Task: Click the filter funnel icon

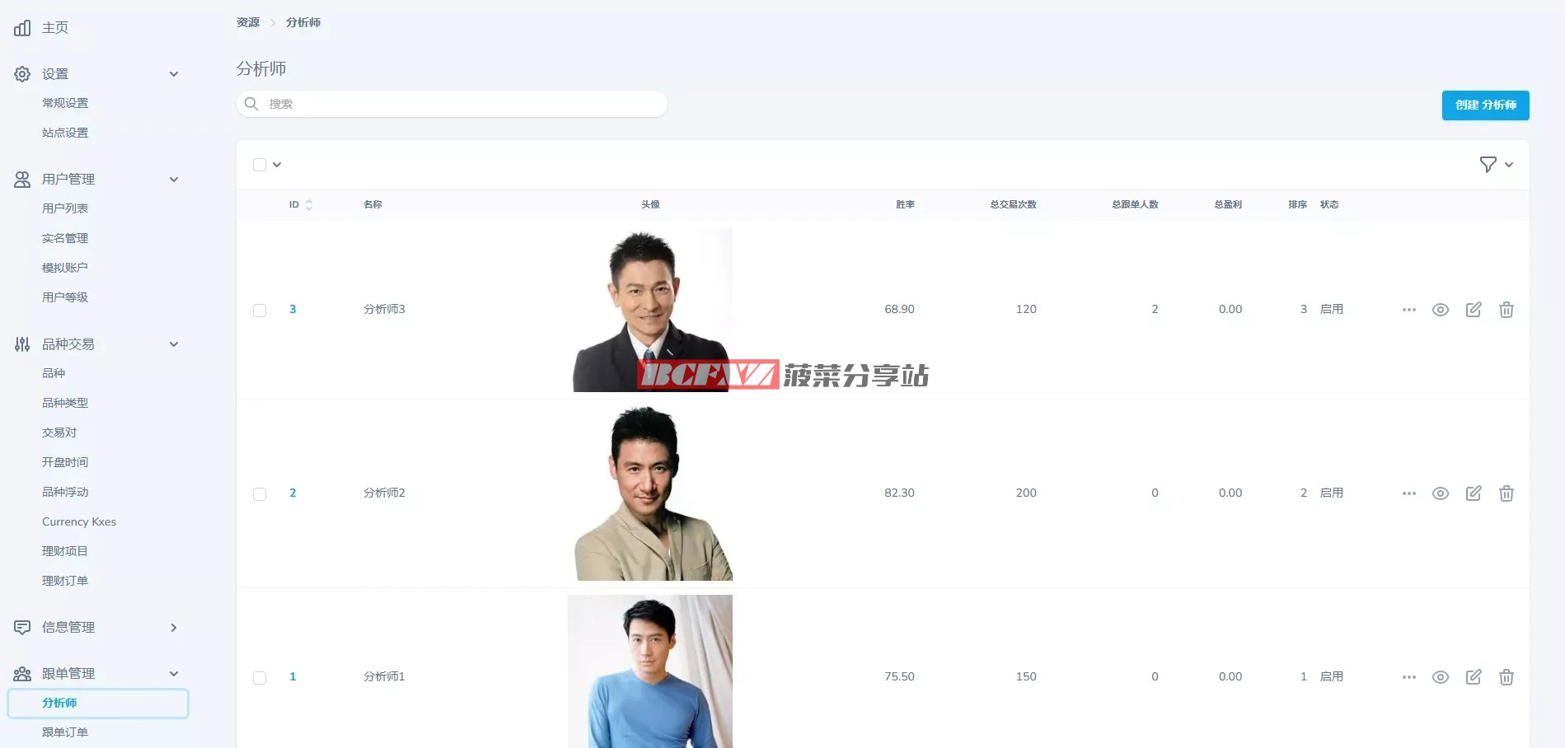Action: click(1488, 165)
